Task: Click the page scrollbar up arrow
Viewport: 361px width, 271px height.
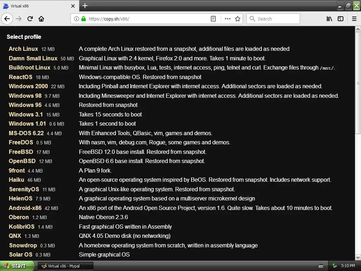Action: coord(358,29)
